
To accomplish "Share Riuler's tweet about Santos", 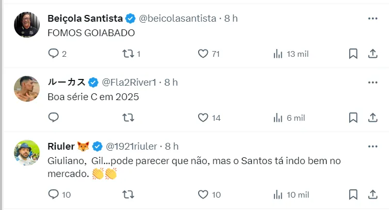I will 372,195.
